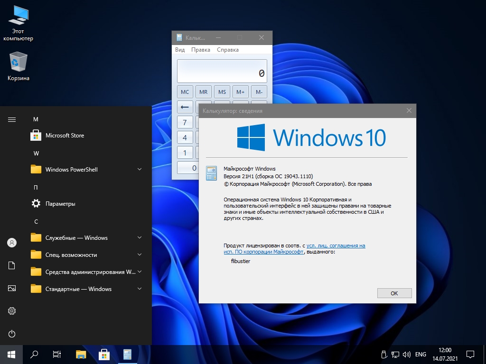Launch Microsoft Store from taskbar

click(104, 354)
